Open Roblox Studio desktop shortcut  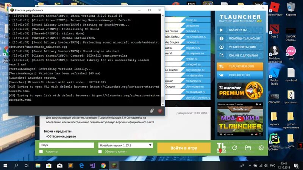pyautogui.click(x=274, y=77)
